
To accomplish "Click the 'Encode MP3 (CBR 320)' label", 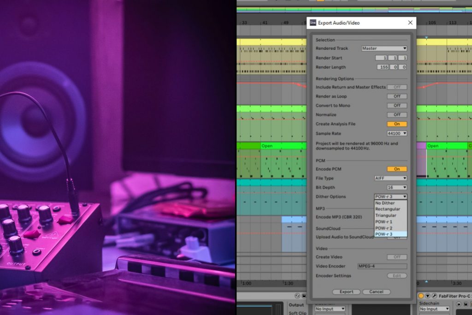I will 339,217.
